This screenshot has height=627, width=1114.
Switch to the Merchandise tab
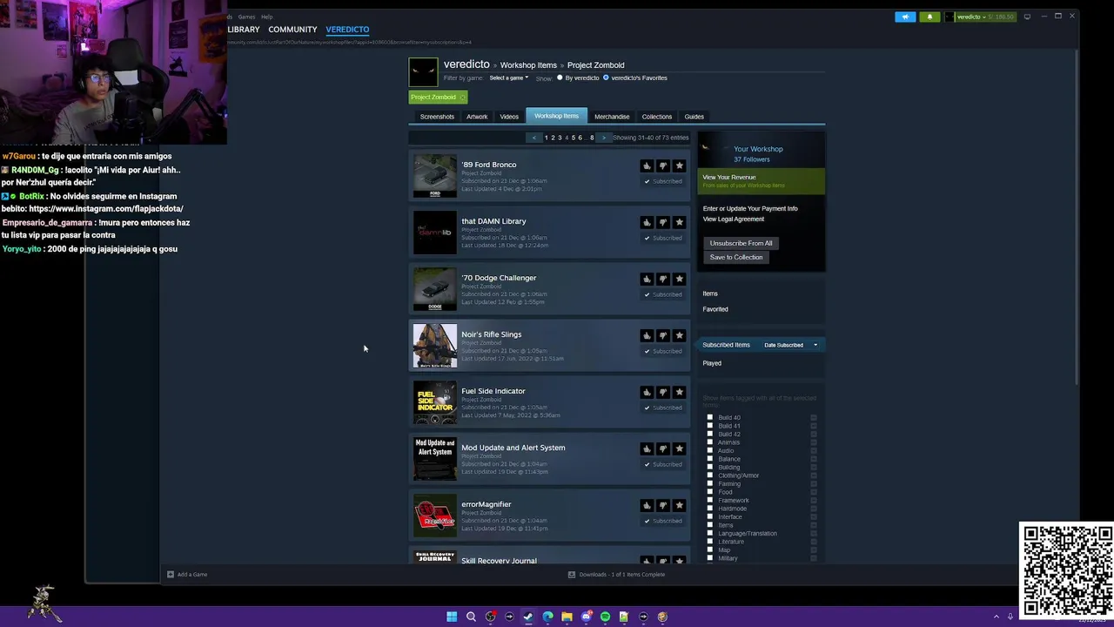click(612, 117)
